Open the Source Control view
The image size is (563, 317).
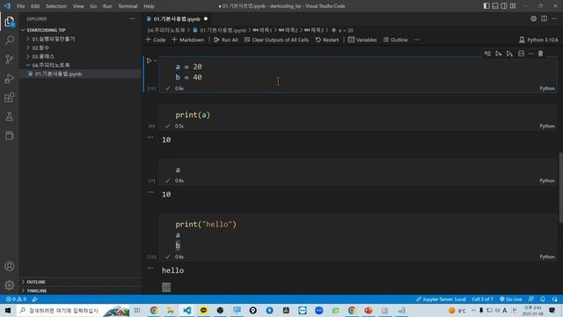click(10, 59)
